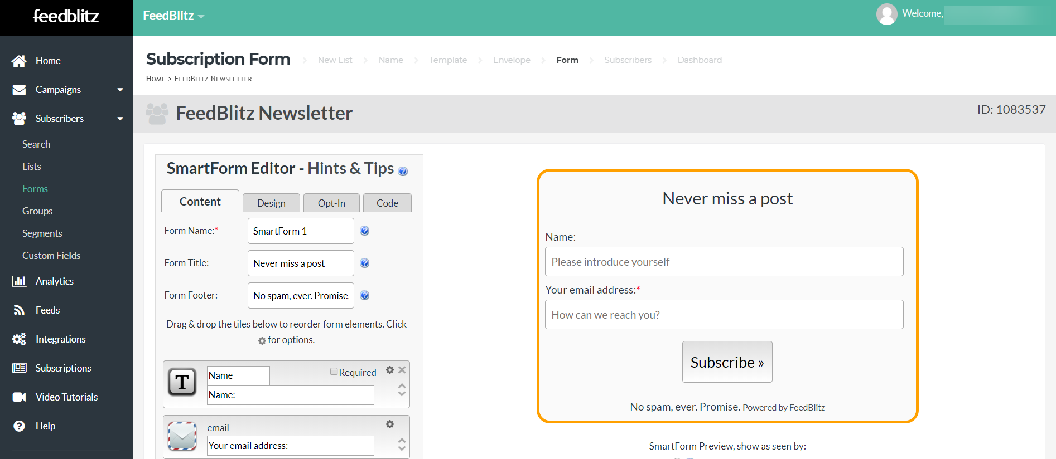The width and height of the screenshot is (1056, 459).
Task: Go to the Subscribers wizard step
Action: [628, 60]
